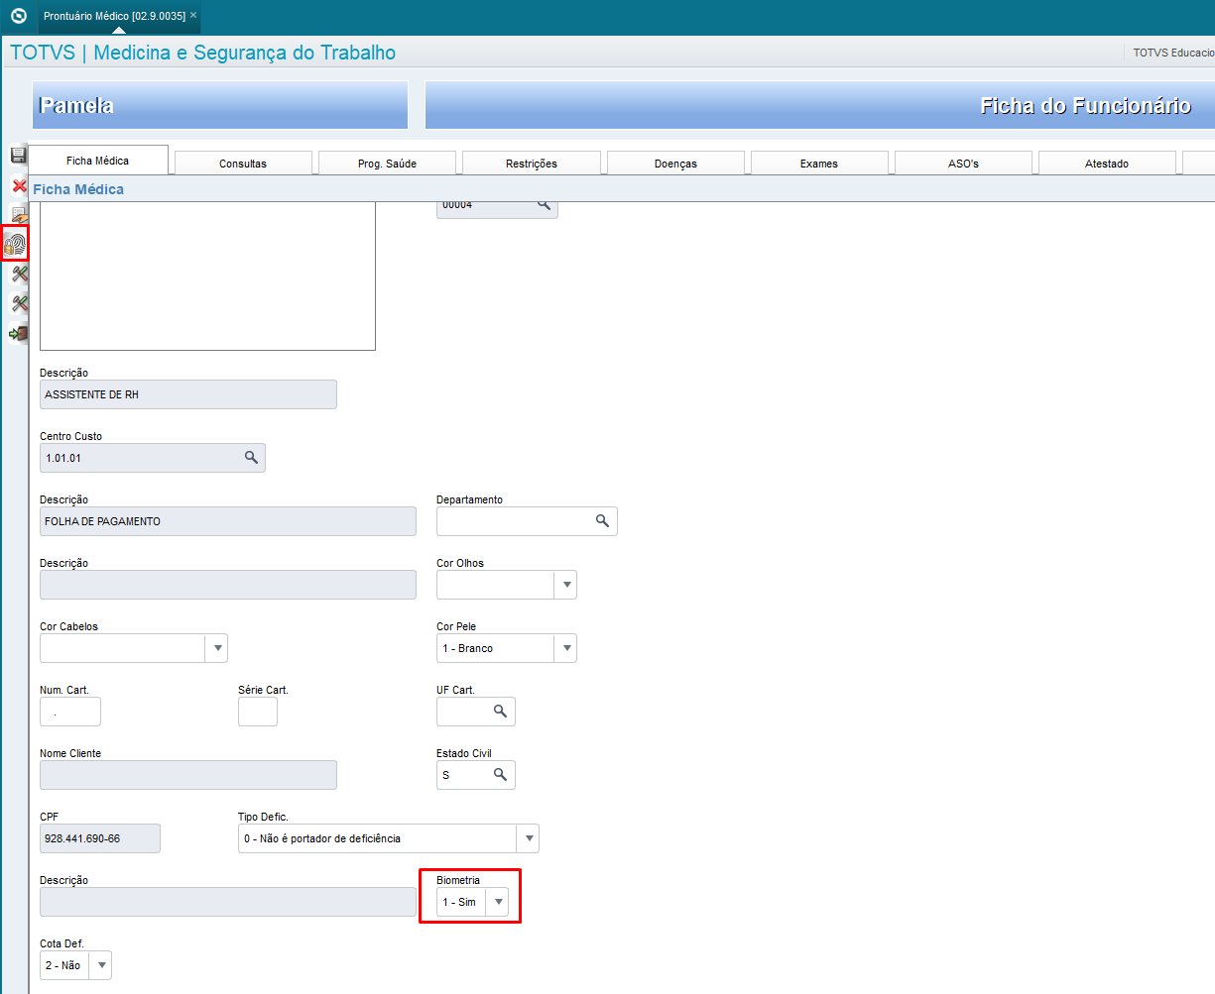Screen dimensions: 1215x994
Task: Click the employee photo box
Action: click(207, 276)
